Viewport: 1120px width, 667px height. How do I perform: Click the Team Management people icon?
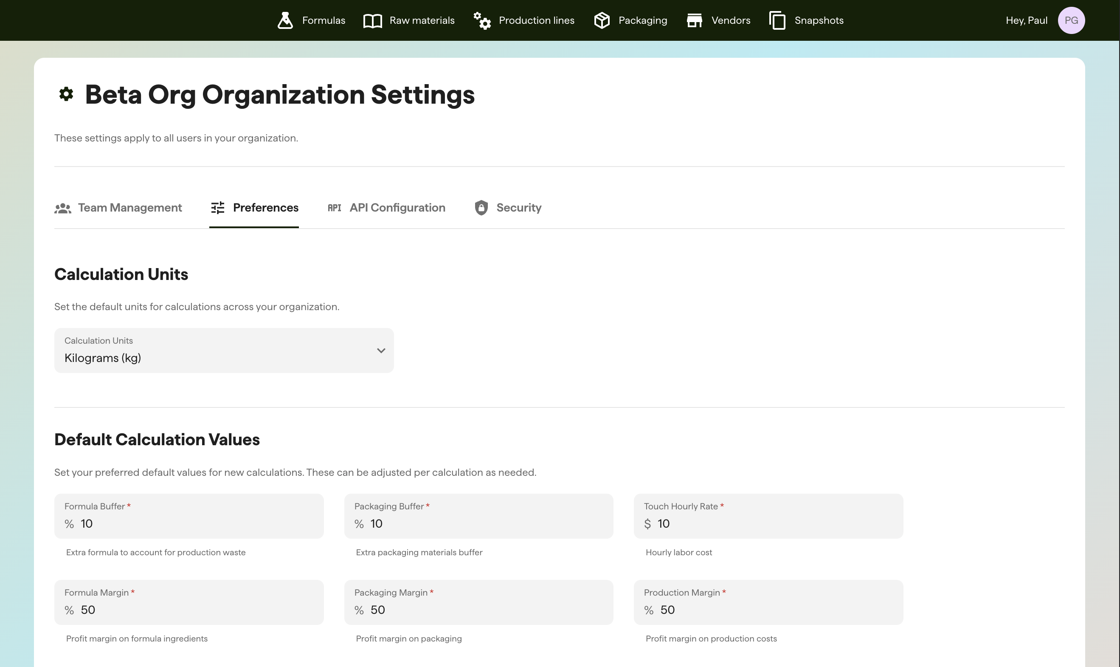coord(63,207)
